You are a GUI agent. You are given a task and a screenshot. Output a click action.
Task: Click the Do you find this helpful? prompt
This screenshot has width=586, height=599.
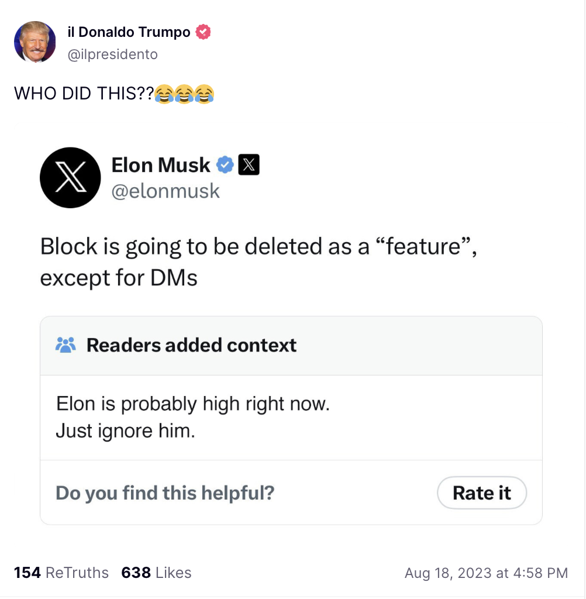(x=165, y=493)
